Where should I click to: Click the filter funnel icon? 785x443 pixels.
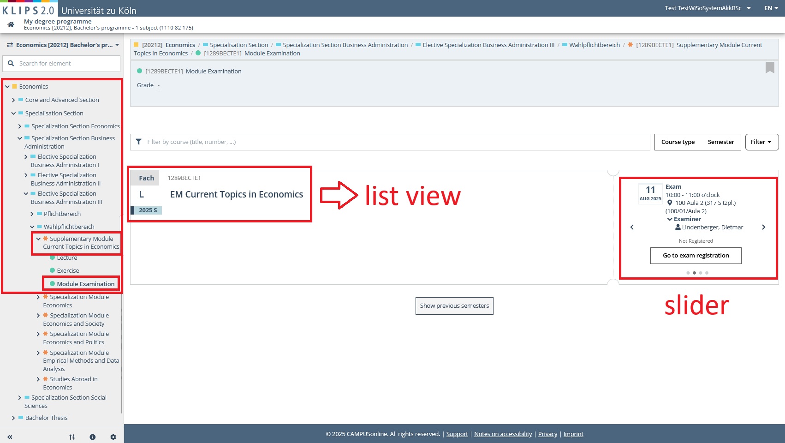[139, 142]
